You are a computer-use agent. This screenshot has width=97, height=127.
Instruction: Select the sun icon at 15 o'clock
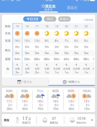17,33
